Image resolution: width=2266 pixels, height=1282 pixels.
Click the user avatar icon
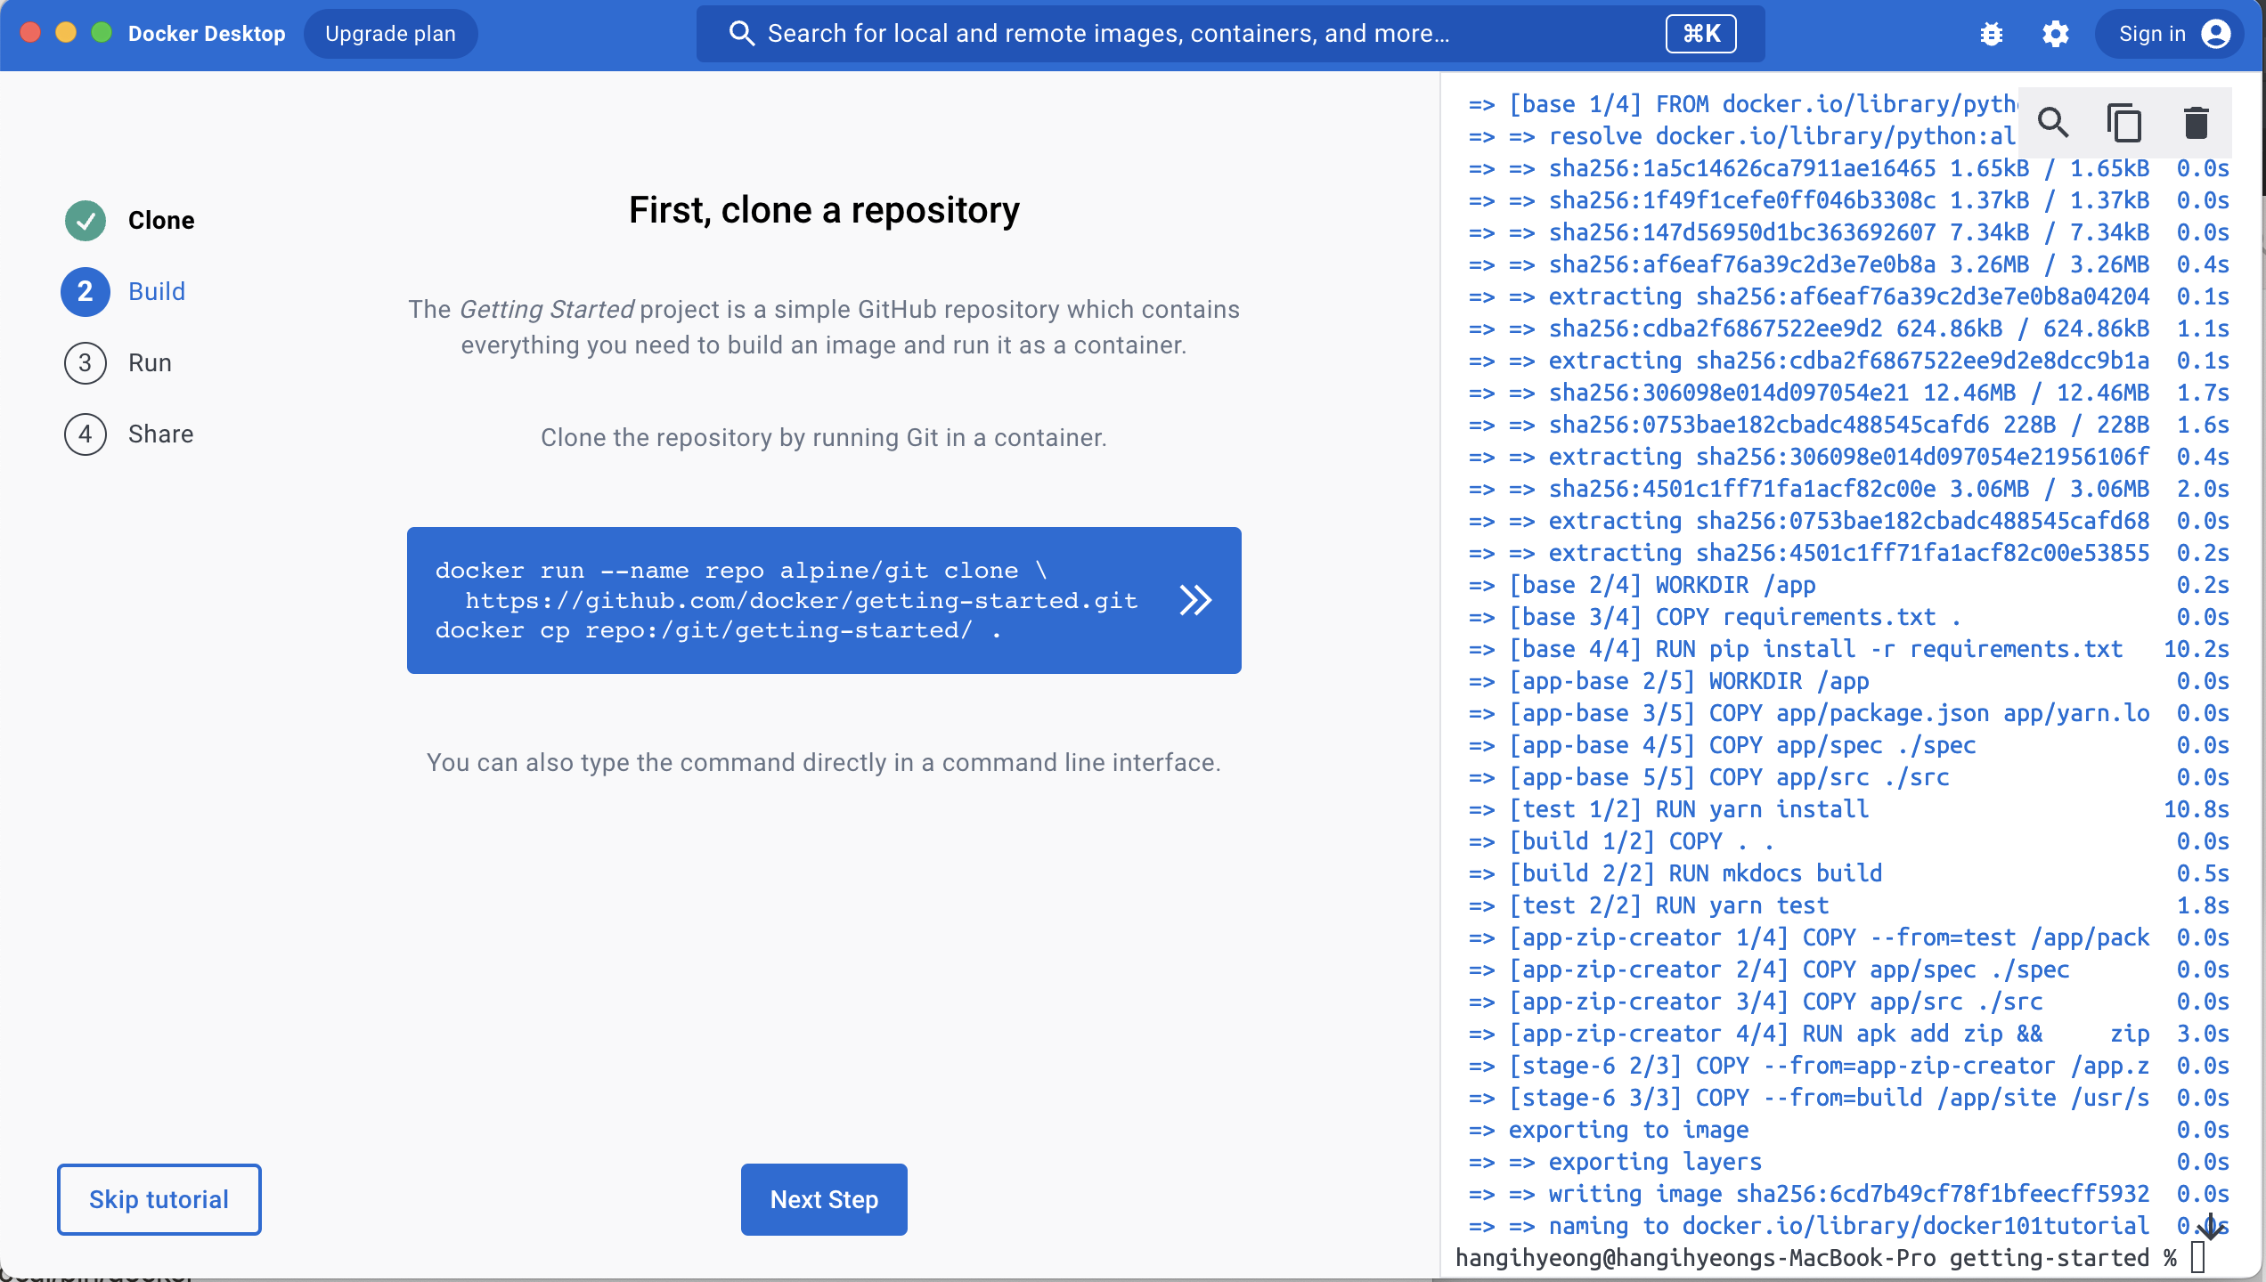(x=2216, y=34)
